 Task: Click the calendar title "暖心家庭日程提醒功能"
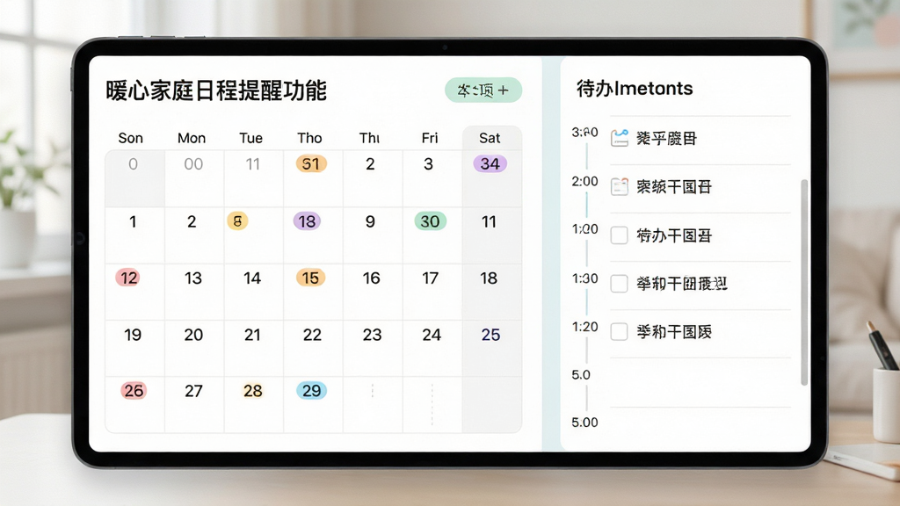click(216, 90)
